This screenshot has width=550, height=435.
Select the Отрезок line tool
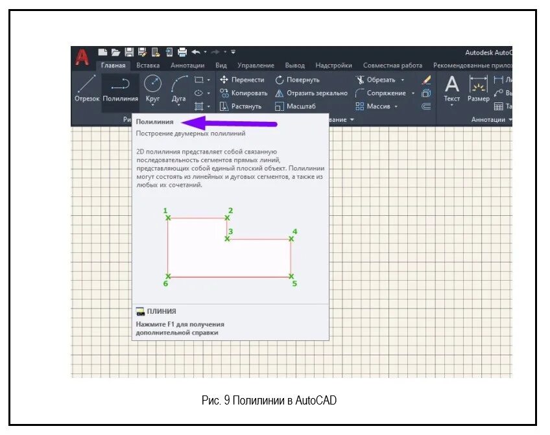pos(87,89)
